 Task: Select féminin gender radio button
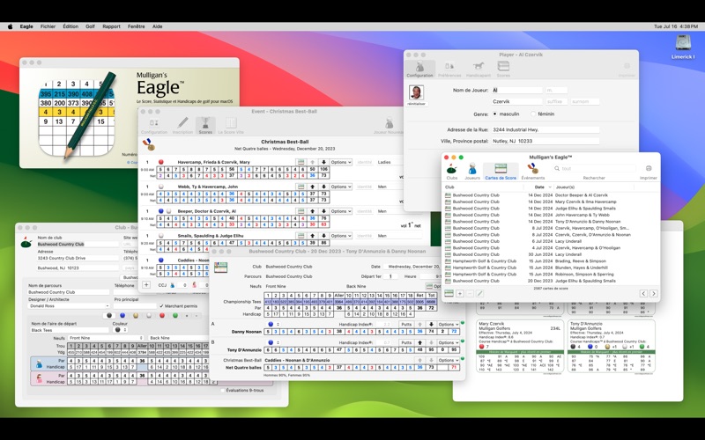[x=533, y=114]
